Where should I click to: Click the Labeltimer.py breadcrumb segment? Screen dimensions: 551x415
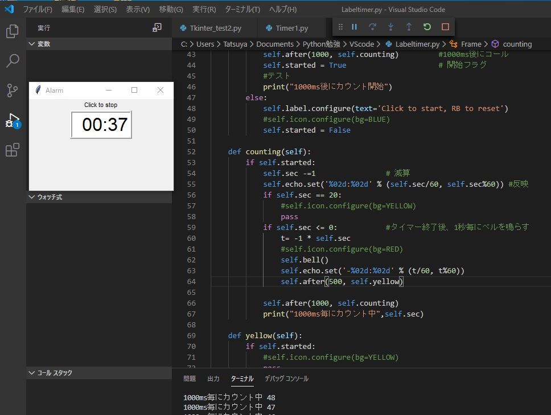pos(417,44)
